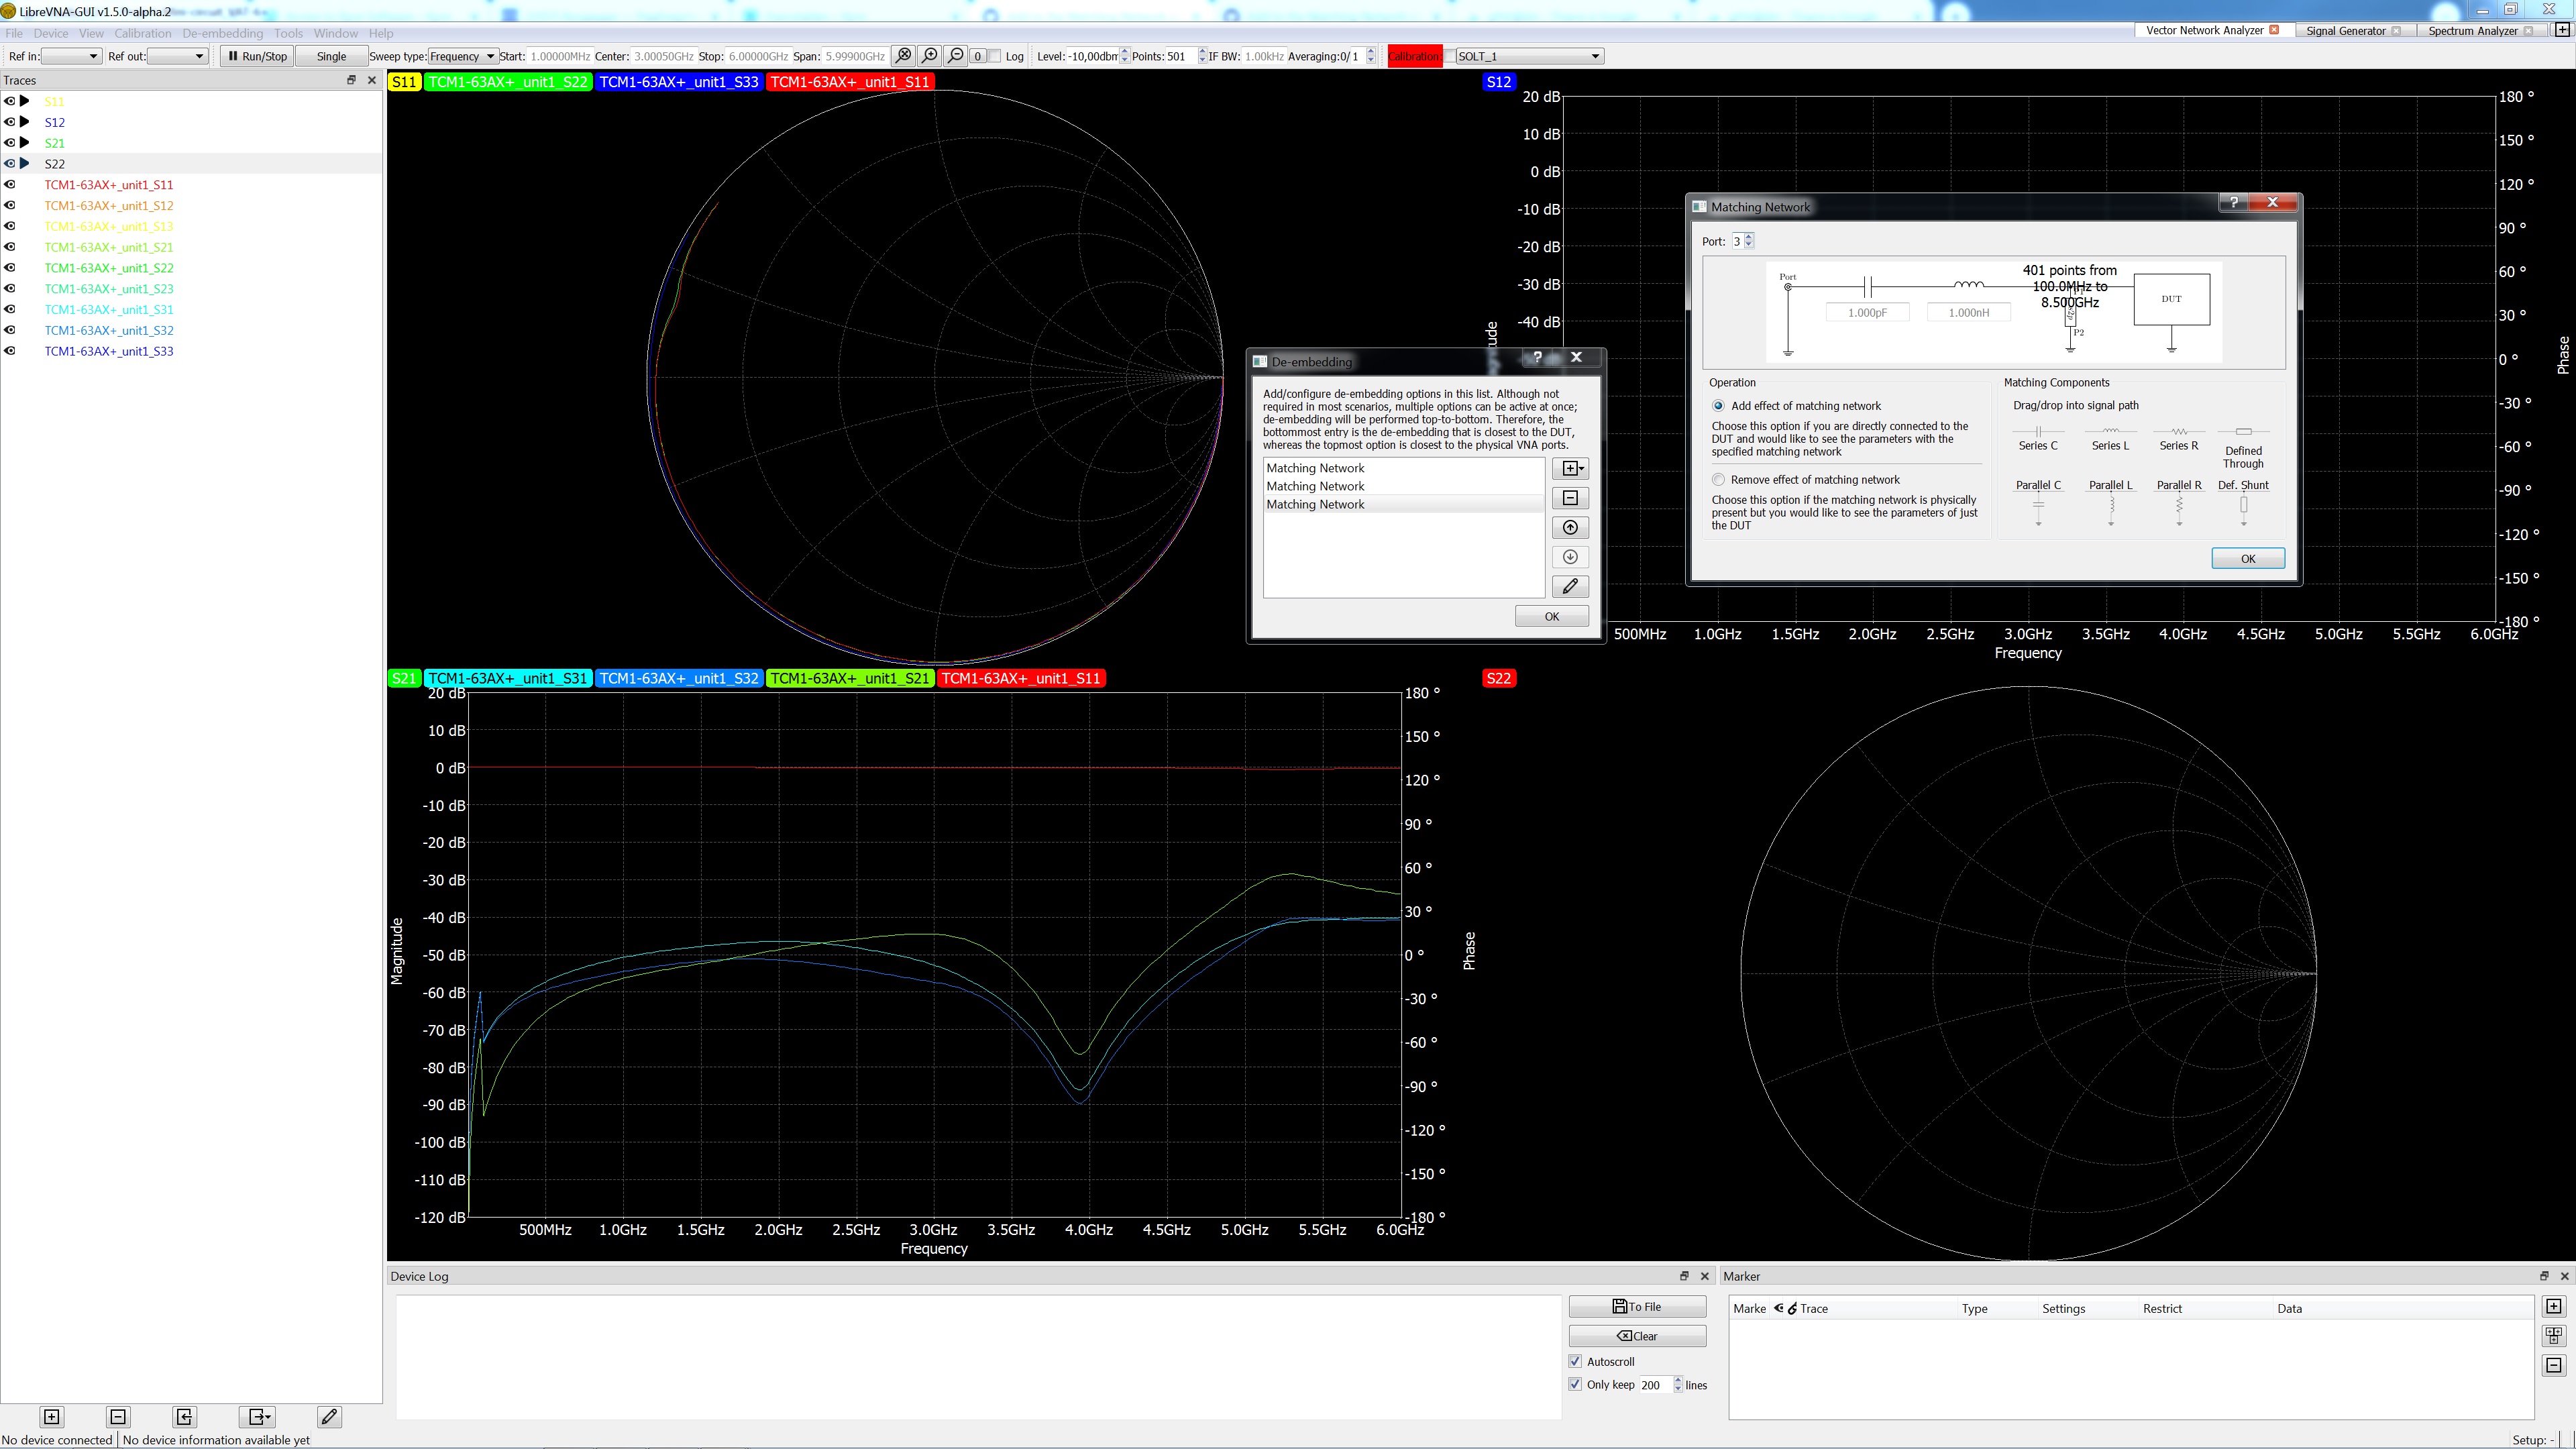Click the zoom-in magnifier in sweep toolbar
This screenshot has height=1449, width=2576.
930,56
